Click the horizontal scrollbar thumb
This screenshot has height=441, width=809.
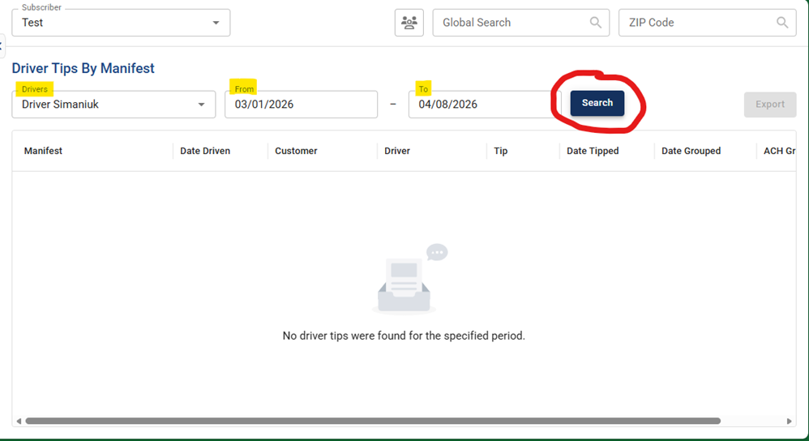coord(373,422)
